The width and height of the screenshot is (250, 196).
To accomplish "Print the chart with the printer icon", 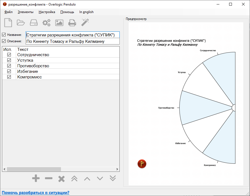I will (x=72, y=23).
